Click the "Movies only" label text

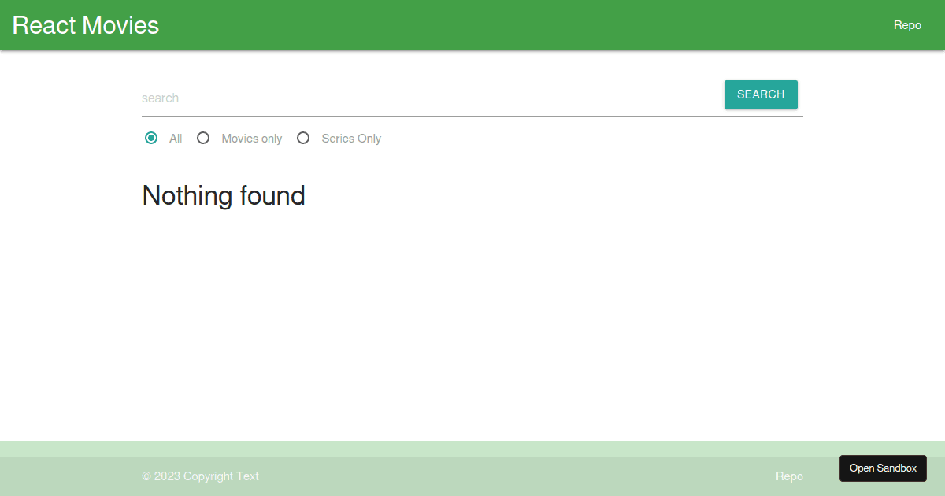point(252,139)
